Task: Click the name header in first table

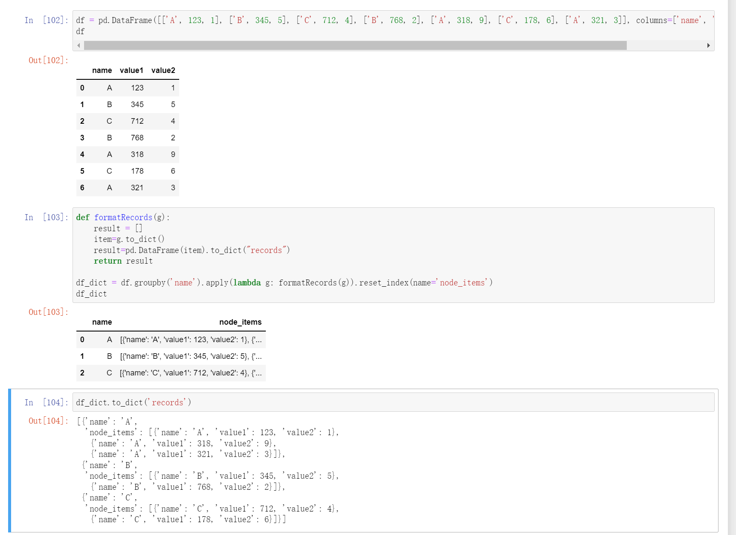Action: 102,70
